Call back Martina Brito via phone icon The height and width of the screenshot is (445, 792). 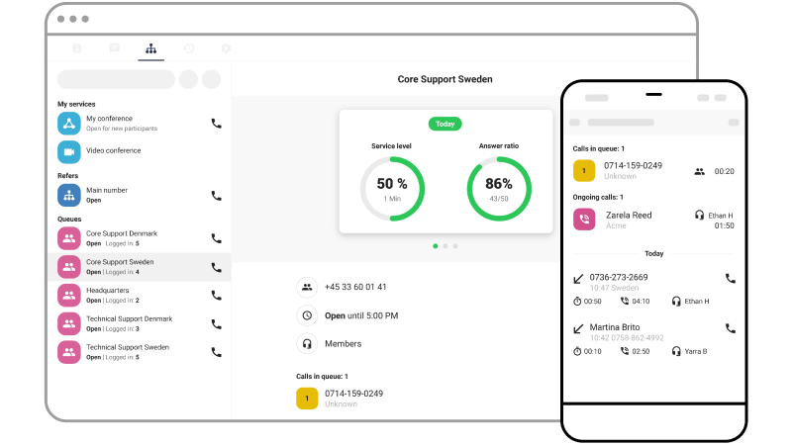731,328
